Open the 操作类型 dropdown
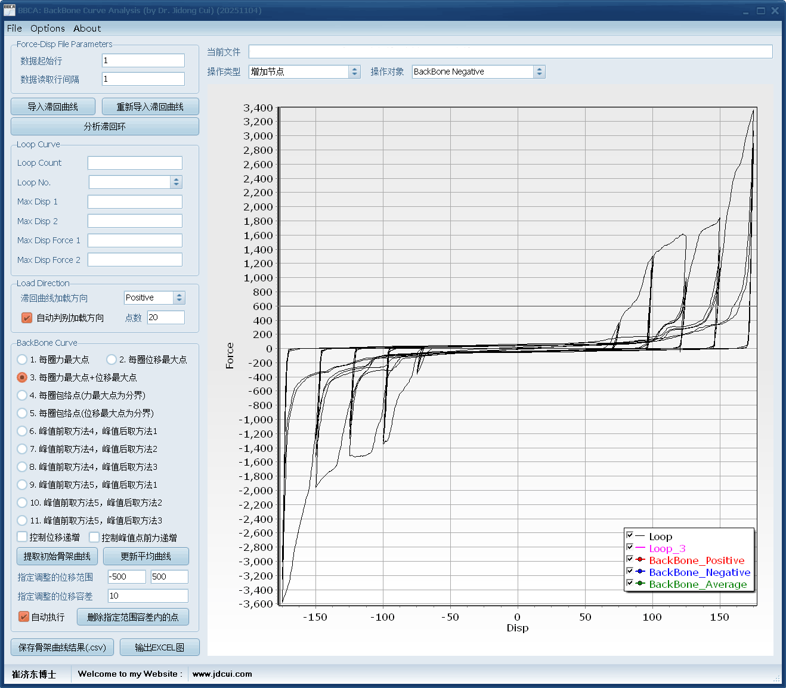 point(354,72)
